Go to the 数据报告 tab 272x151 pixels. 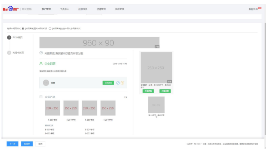click(83, 9)
